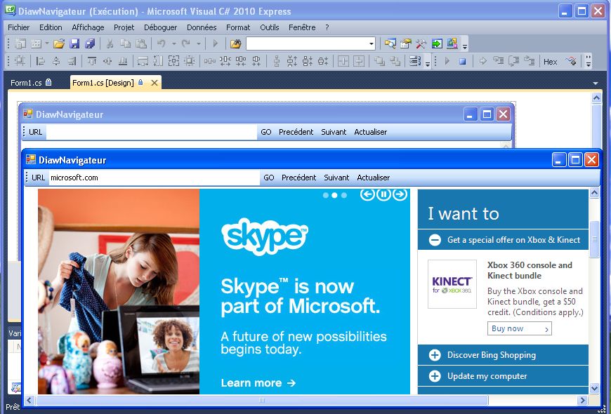The height and width of the screenshot is (414, 611).
Task: Open the Undo history dropdown arrow
Action: coord(173,44)
